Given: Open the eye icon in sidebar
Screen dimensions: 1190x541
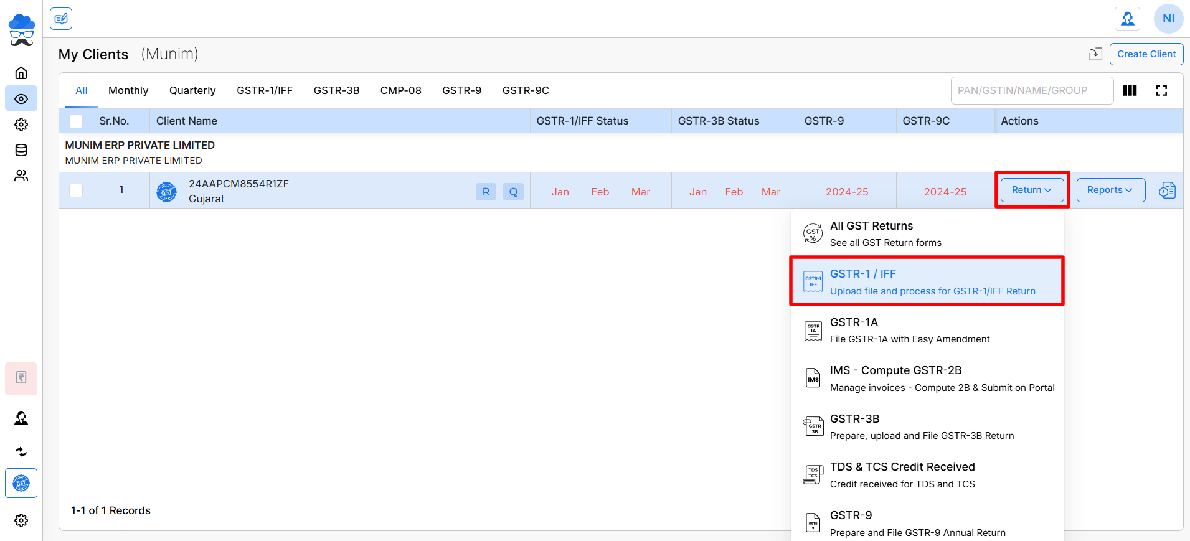Looking at the screenshot, I should 21,99.
